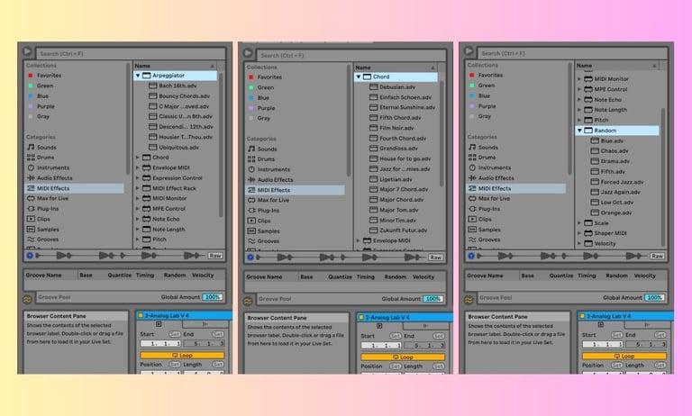The height and width of the screenshot is (416, 692).
Task: Open Purple collection in Chord panel
Action: coord(261,108)
